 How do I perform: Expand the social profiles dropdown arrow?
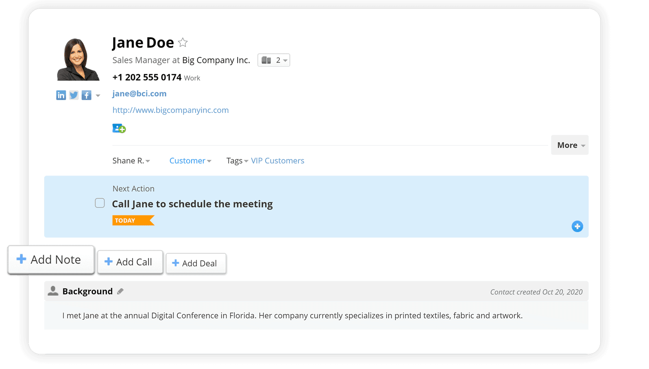98,96
